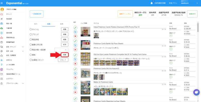Viewport: 201px width, 102px height.
Task: Select the 価格 radio button
Action: click(30, 55)
